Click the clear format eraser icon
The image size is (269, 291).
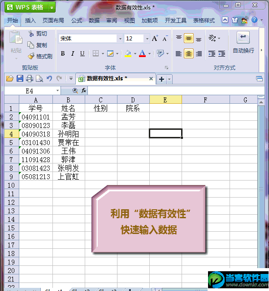pyautogui.click(x=160, y=53)
